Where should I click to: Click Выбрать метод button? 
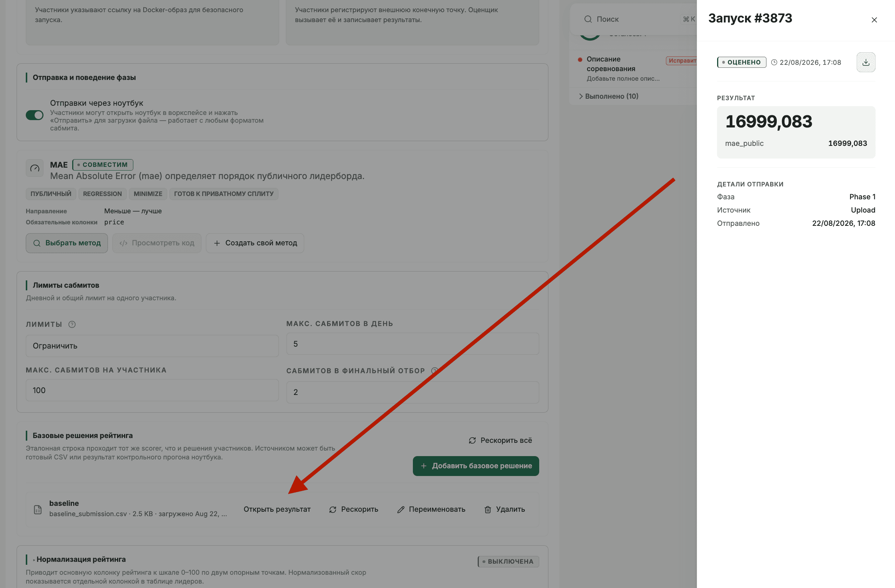tap(67, 243)
